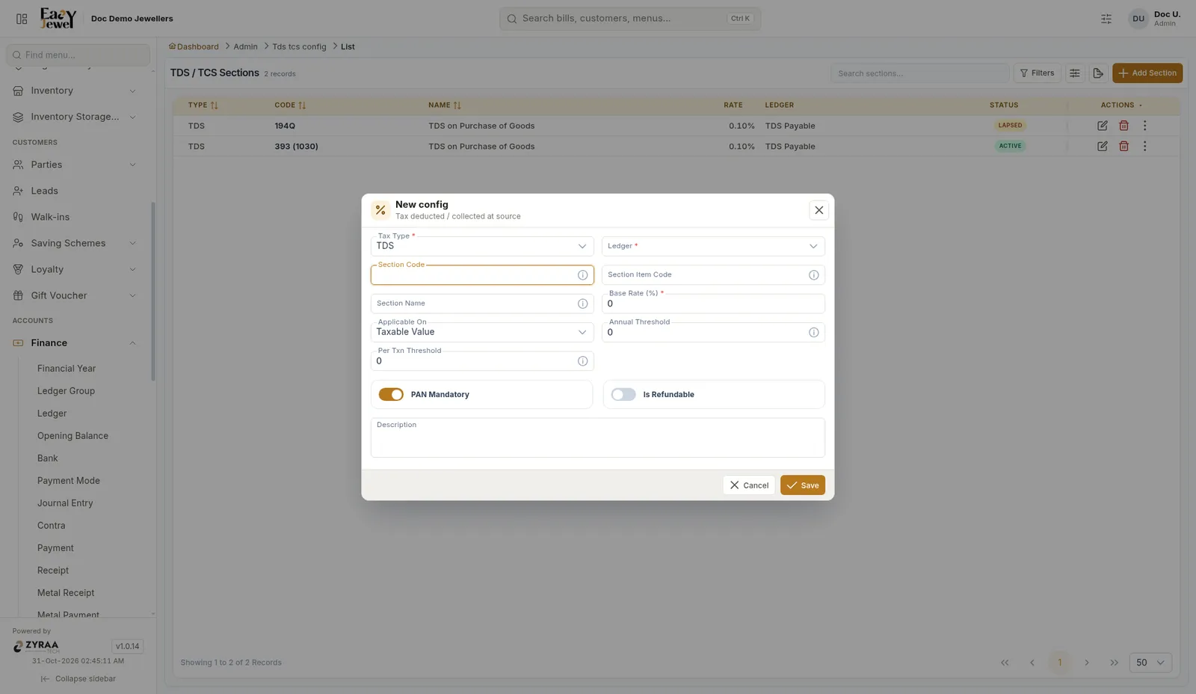1196x694 pixels.
Task: Change the 50 page size dropdown
Action: (x=1150, y=663)
